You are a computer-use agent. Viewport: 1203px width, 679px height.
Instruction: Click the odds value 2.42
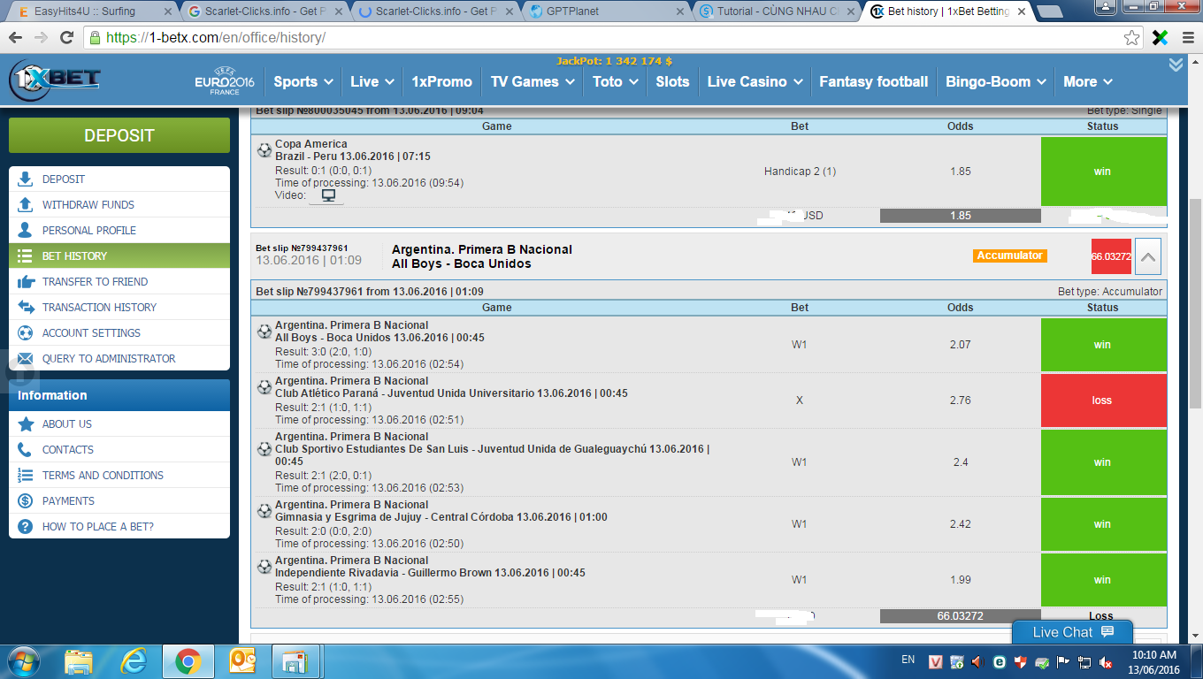(x=960, y=524)
